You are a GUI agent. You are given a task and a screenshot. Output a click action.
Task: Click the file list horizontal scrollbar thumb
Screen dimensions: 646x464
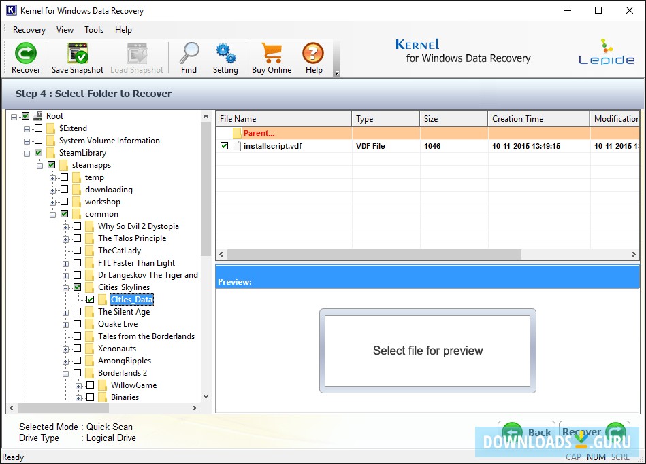click(x=374, y=254)
